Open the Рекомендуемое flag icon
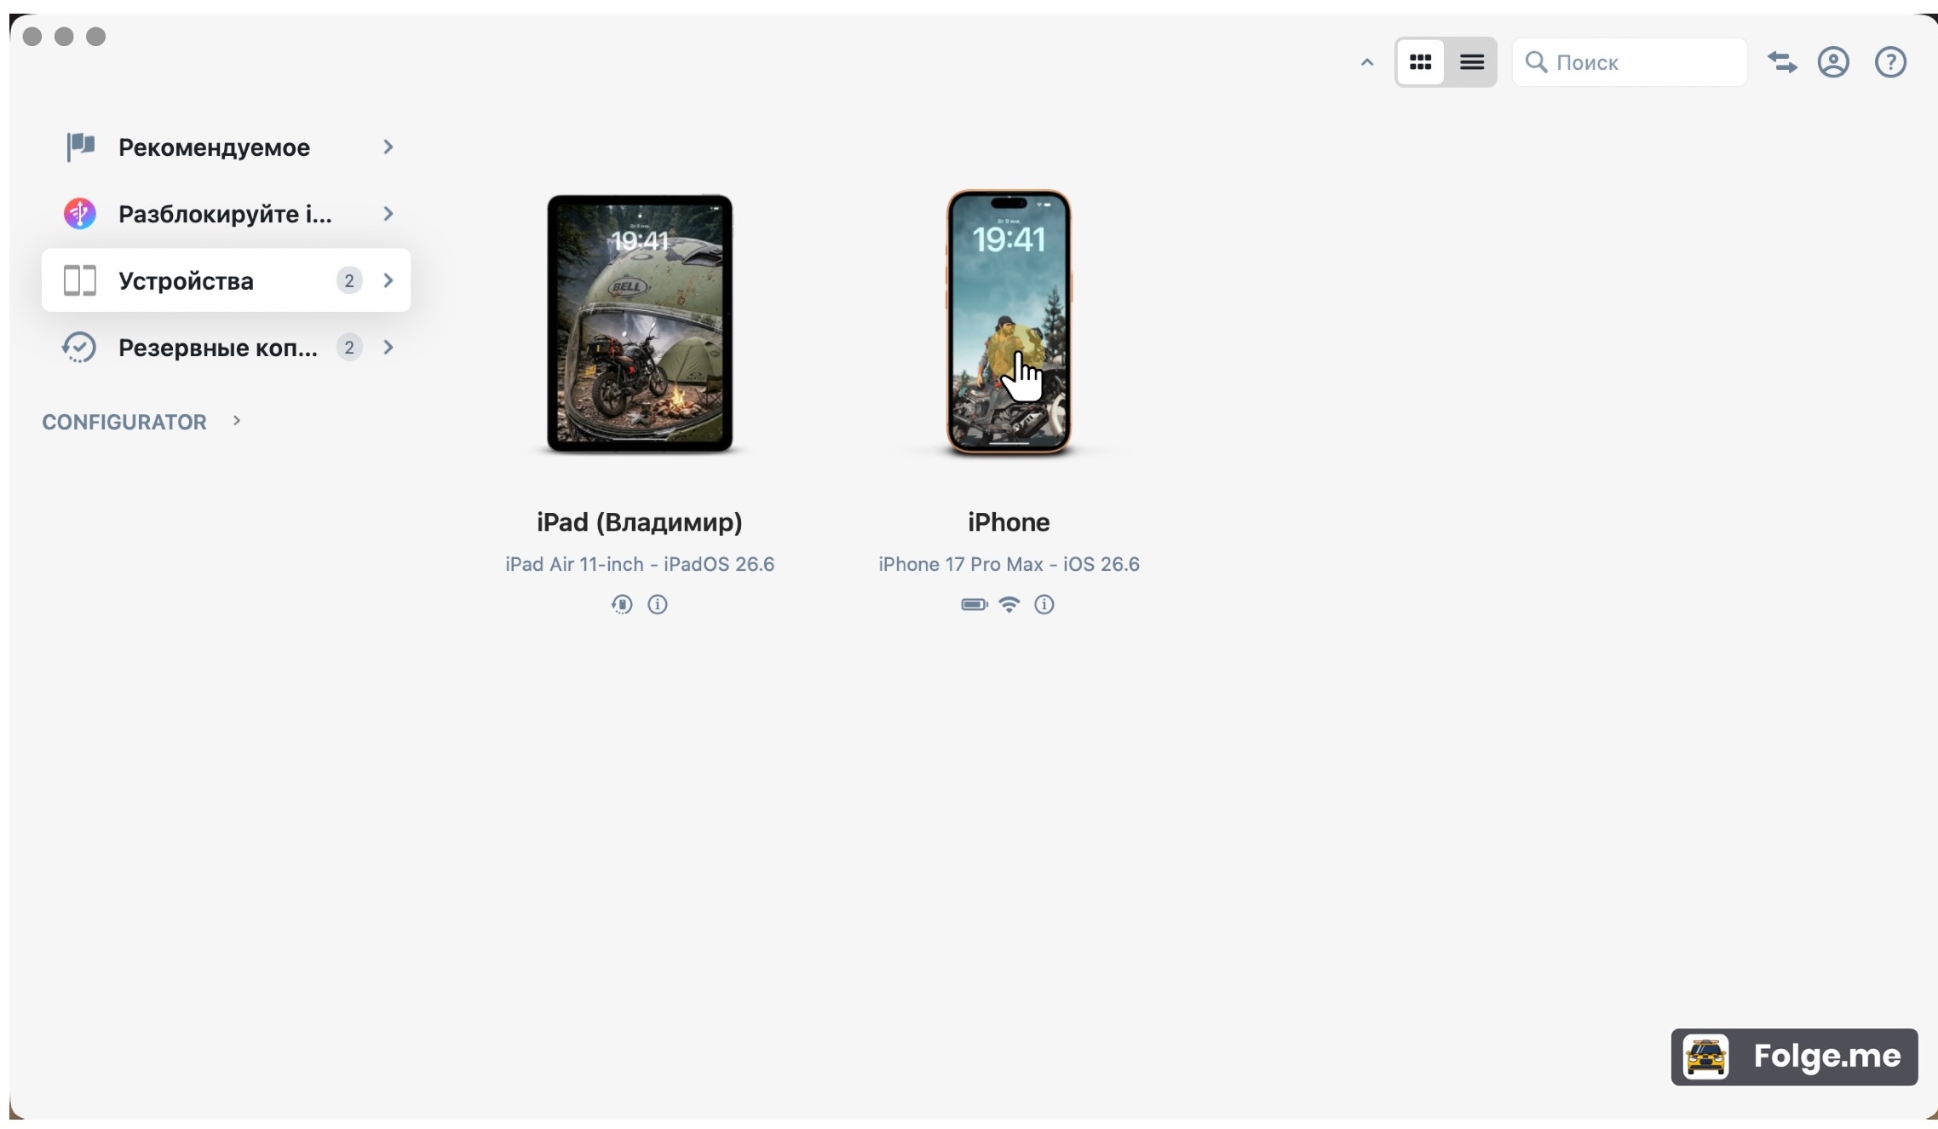The width and height of the screenshot is (1938, 1129). [80, 147]
